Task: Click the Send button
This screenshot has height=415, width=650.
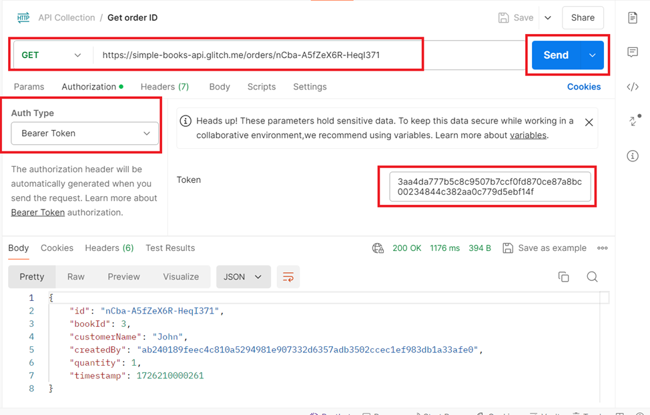Action: tap(555, 55)
